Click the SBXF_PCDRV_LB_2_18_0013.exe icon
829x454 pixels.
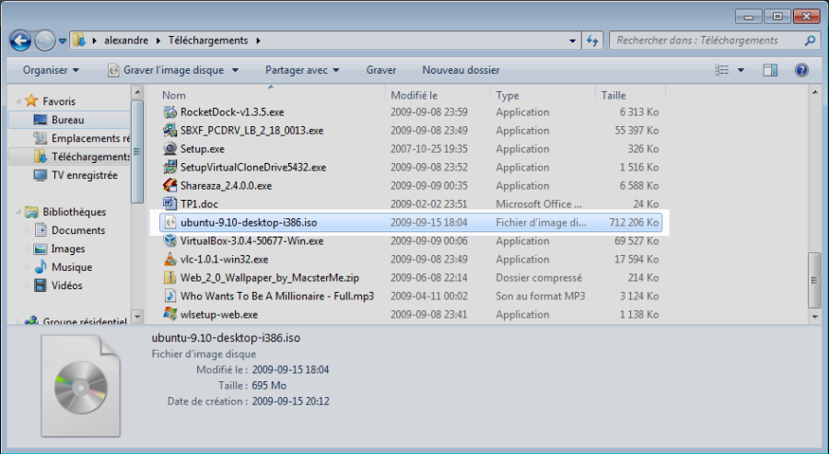coord(169,130)
